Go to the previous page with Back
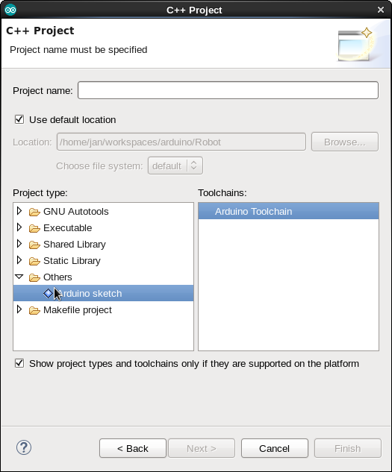The height and width of the screenshot is (472, 392). 133,448
